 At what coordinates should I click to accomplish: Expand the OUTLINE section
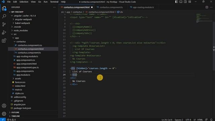pyautogui.click(x=33, y=112)
